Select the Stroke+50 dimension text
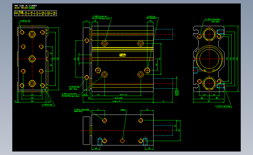 point(118,98)
